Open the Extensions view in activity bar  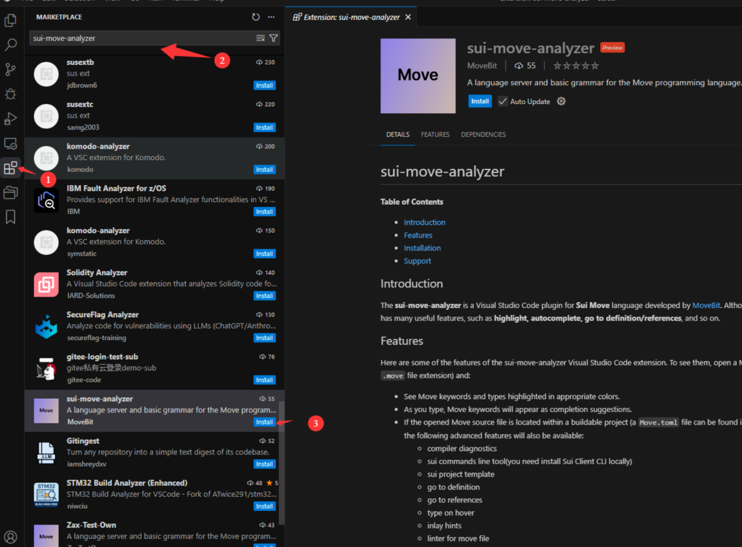pos(10,167)
